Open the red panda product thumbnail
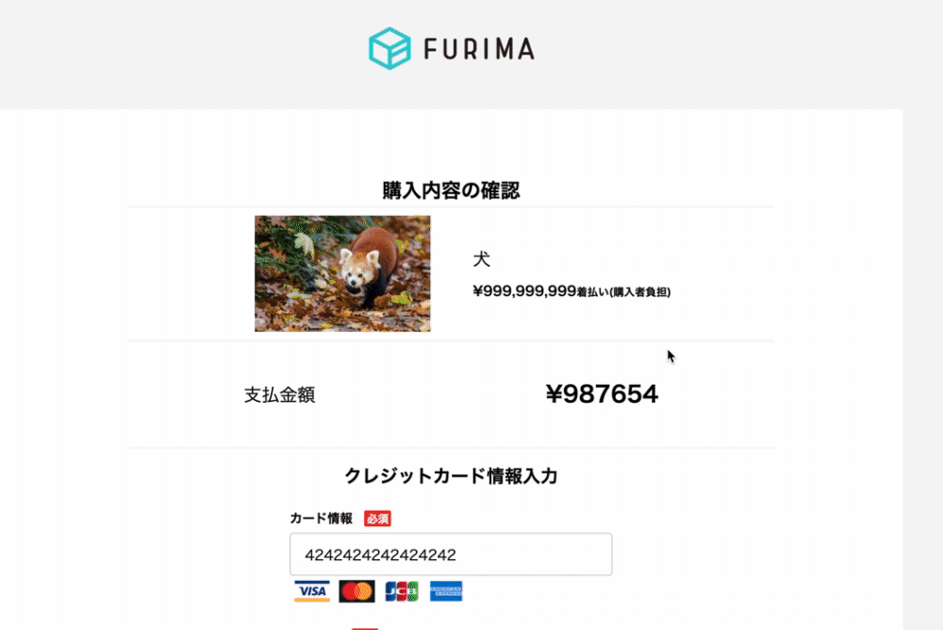 point(342,274)
